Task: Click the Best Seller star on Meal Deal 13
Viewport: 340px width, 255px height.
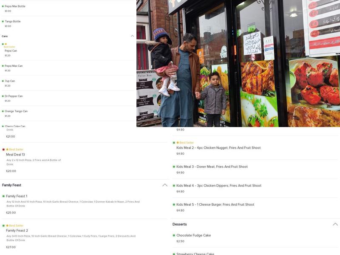Action: tap(7, 150)
